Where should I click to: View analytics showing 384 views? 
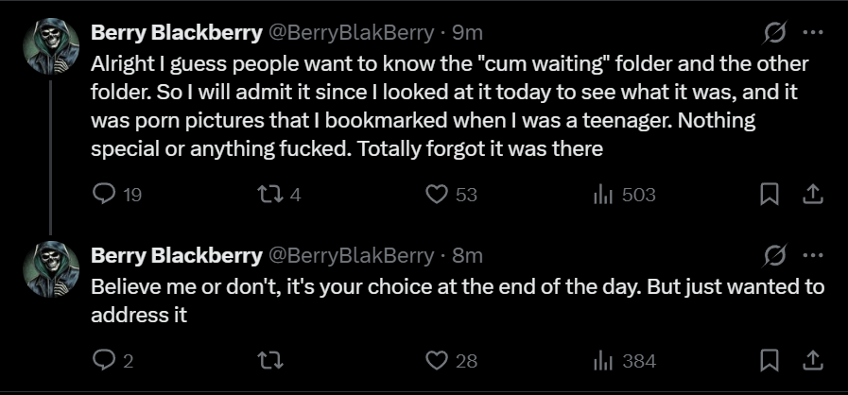602,360
